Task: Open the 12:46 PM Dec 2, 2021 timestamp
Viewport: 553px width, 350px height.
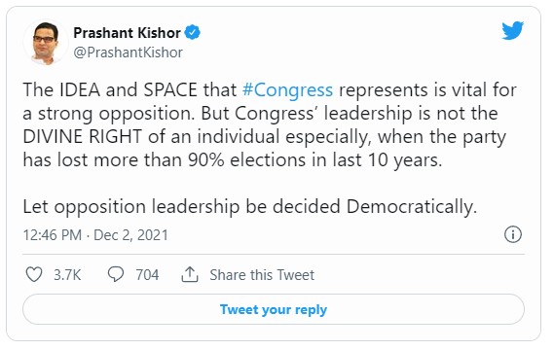Action: 95,235
